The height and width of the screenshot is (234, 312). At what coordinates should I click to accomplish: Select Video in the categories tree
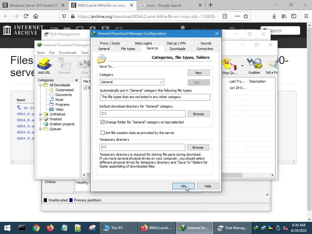[x=59, y=109]
